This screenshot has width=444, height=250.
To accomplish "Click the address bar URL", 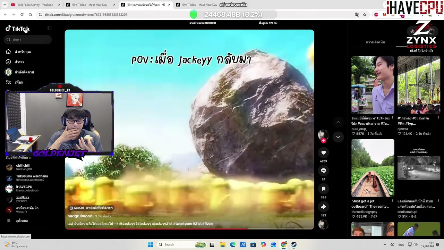I will click(86, 15).
